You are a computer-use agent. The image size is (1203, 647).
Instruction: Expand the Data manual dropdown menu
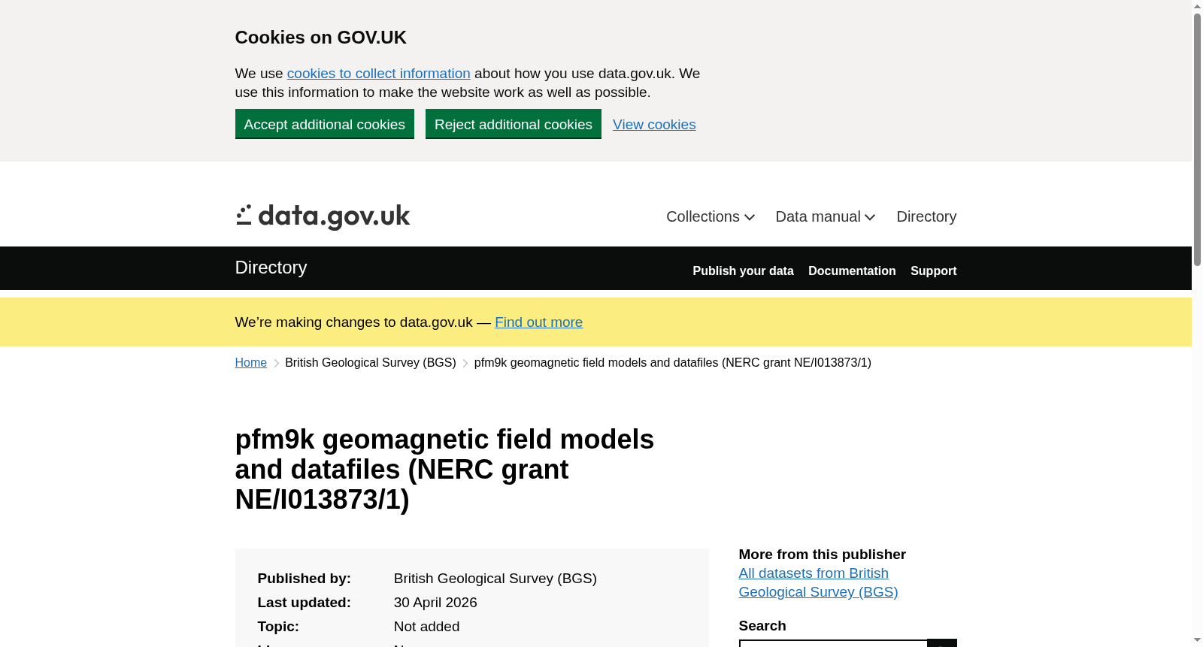pyautogui.click(x=825, y=216)
